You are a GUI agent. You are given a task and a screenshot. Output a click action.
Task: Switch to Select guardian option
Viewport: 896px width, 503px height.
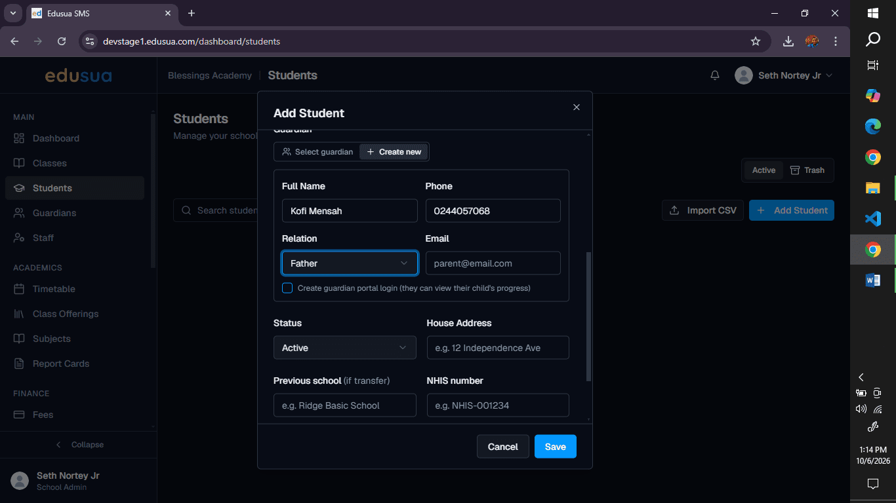(x=317, y=152)
